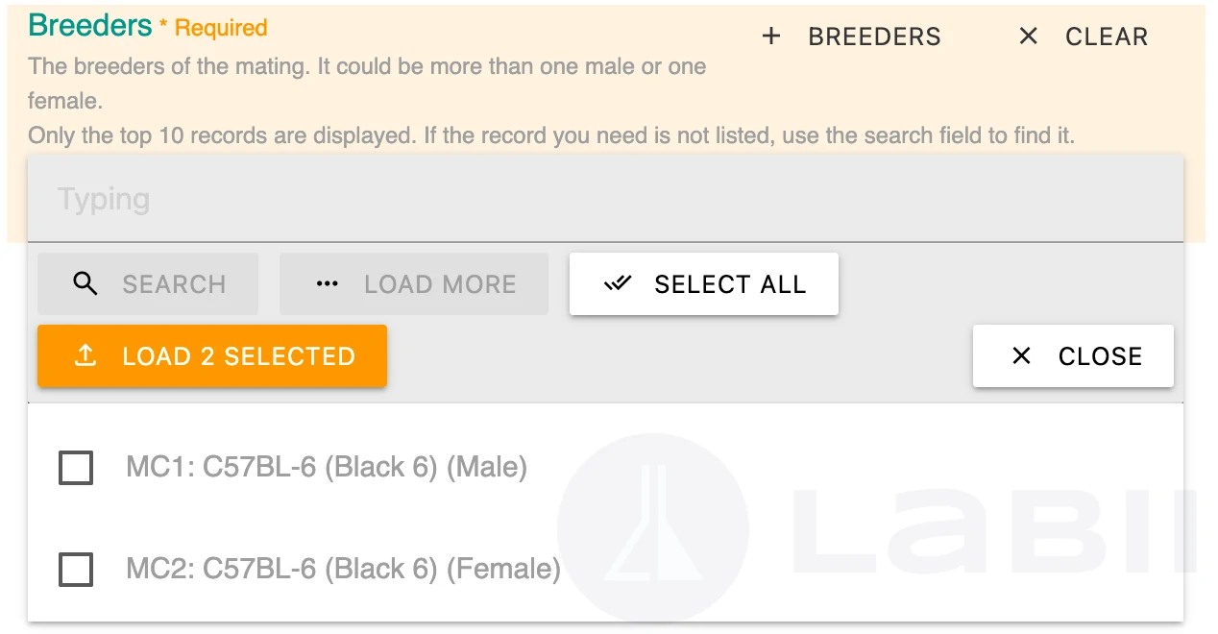The height and width of the screenshot is (634, 1218).
Task: Tick the MC2 Female checkbox
Action: tap(76, 570)
